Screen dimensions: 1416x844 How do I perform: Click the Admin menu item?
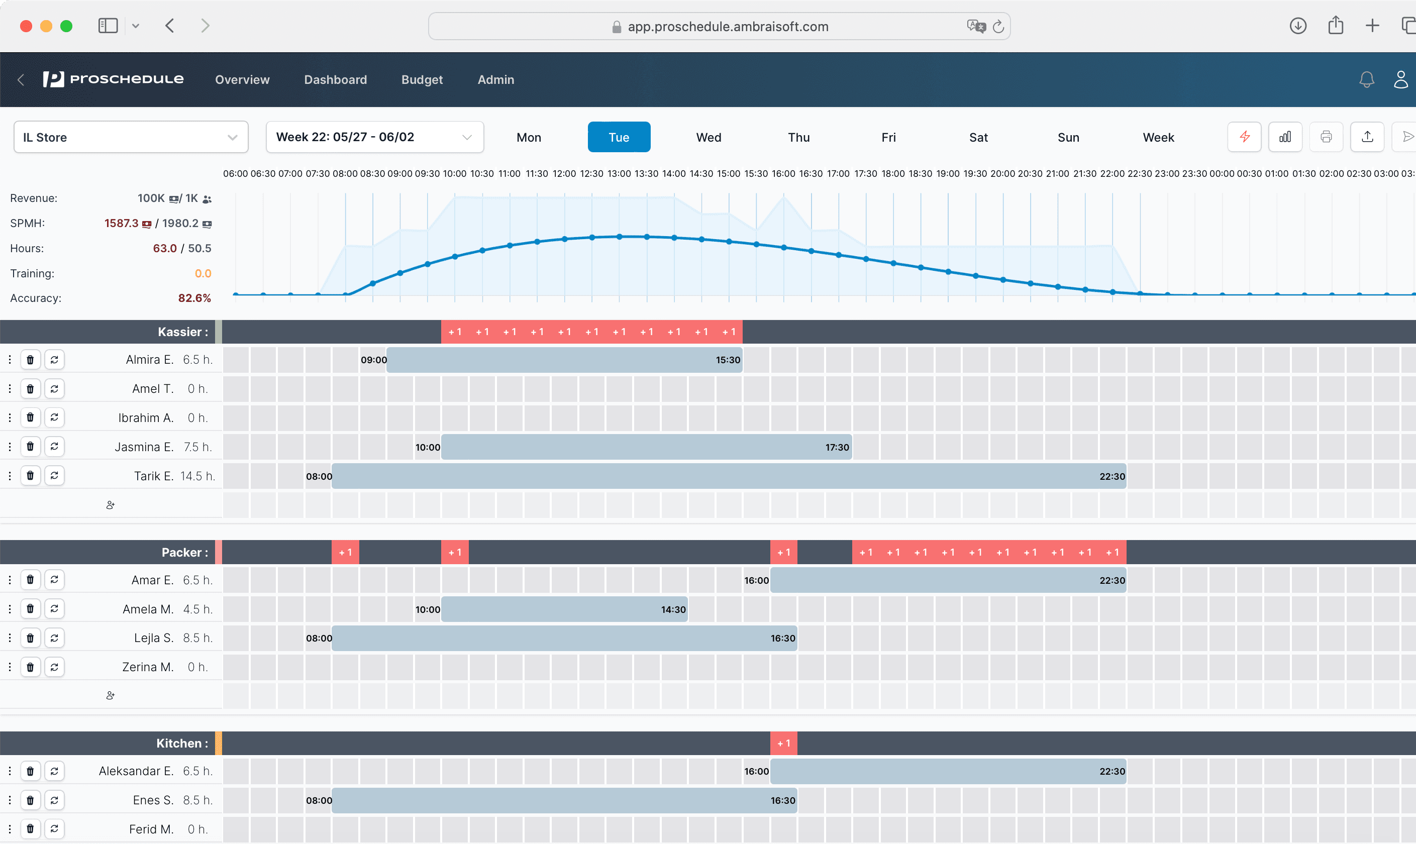pyautogui.click(x=495, y=79)
